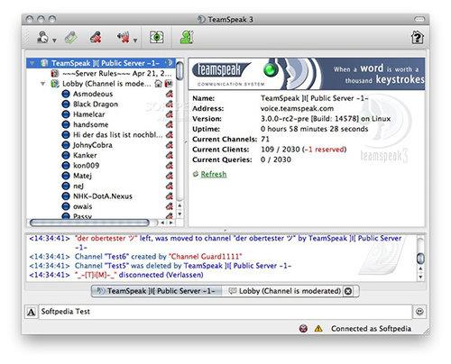The width and height of the screenshot is (451, 364).
Task: Click the channel tree vertical scrollbar thumb
Action: coord(179,70)
